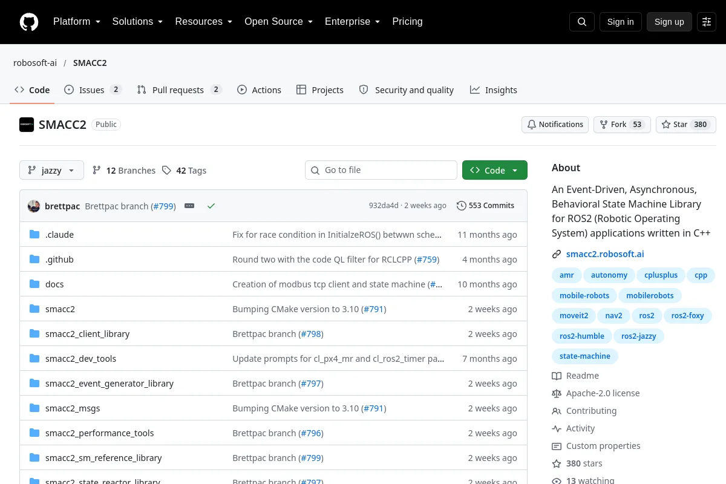Viewport: 726px width, 484px height.
Task: Expand the Enterprise menu
Action: click(352, 22)
